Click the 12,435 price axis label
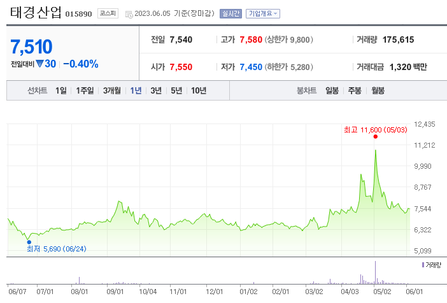Viewport: 447px width, 303px height. click(425, 124)
